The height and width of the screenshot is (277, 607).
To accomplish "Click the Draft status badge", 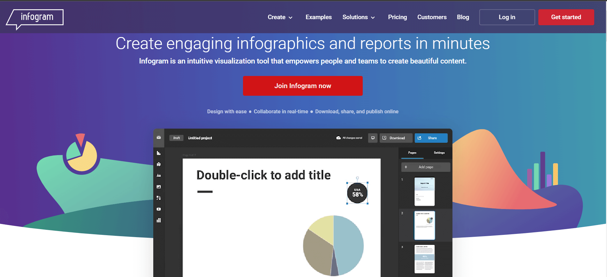I will coord(176,138).
